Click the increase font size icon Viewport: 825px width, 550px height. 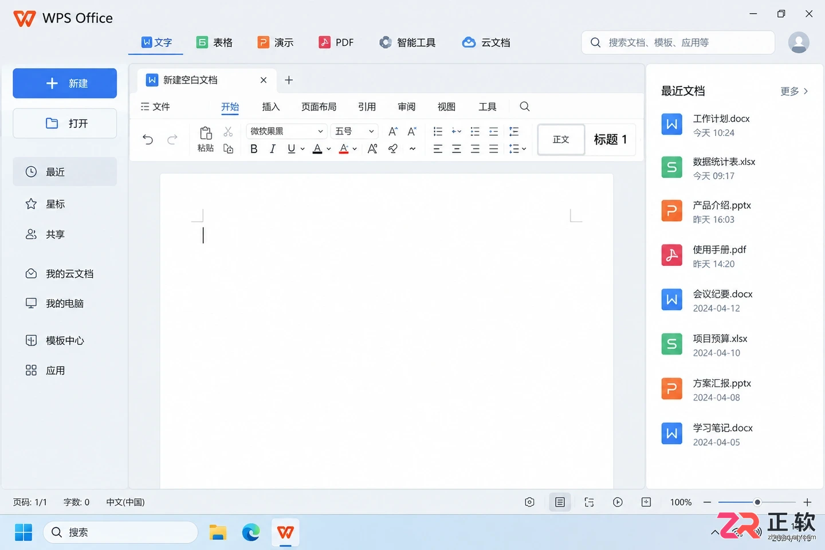[x=393, y=131]
